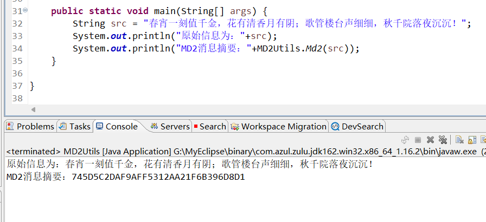The width and height of the screenshot is (486, 222).
Task: Clear the console output
Action: [x=459, y=140]
